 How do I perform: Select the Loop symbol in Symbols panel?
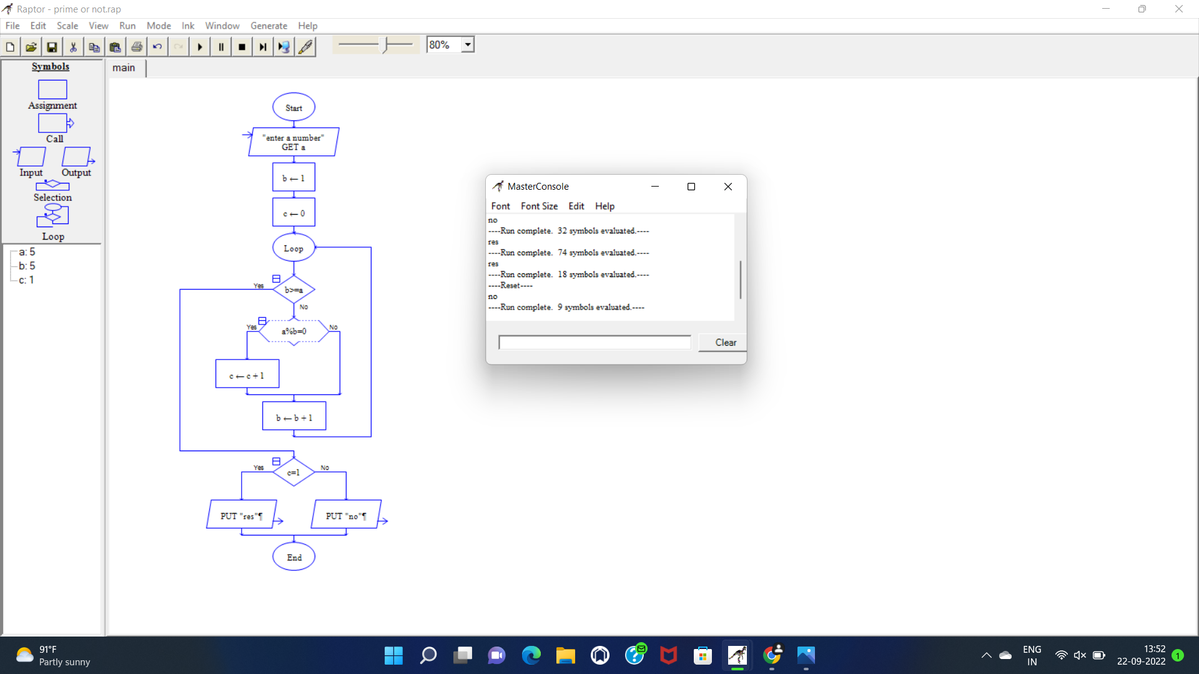(x=52, y=216)
